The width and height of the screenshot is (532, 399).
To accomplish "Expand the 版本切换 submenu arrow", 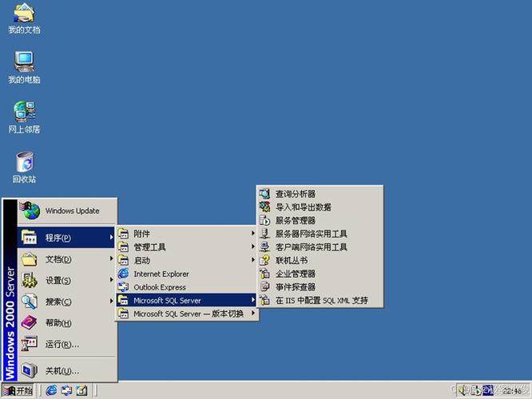I will tap(252, 314).
